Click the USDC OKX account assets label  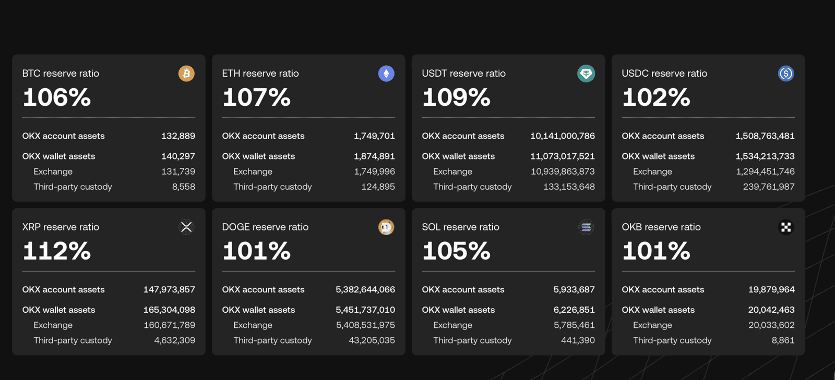(x=663, y=136)
